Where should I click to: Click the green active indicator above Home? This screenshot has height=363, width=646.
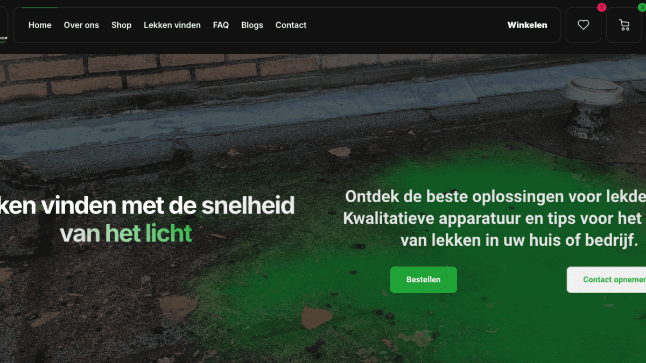(40, 8)
